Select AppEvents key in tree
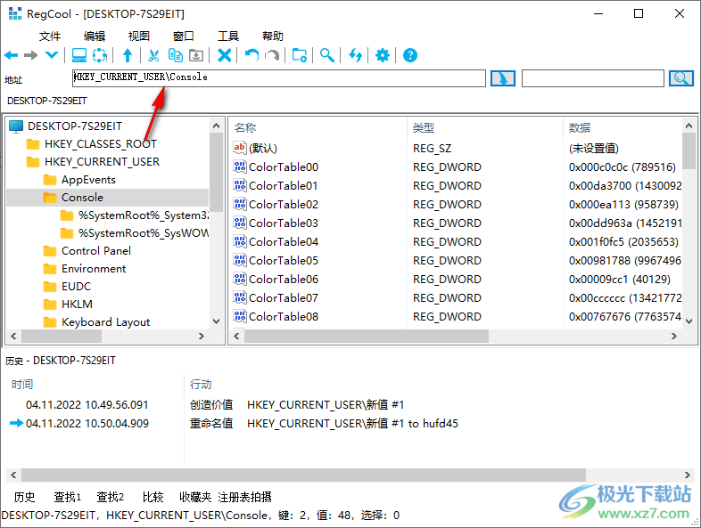The width and height of the screenshot is (701, 528). [88, 180]
